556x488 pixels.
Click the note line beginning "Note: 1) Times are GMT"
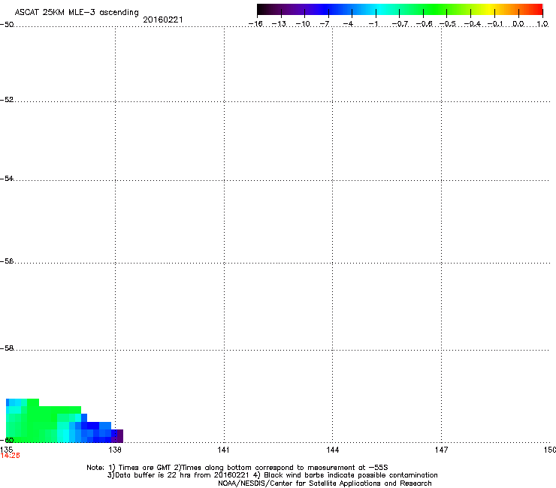pyautogui.click(x=237, y=468)
